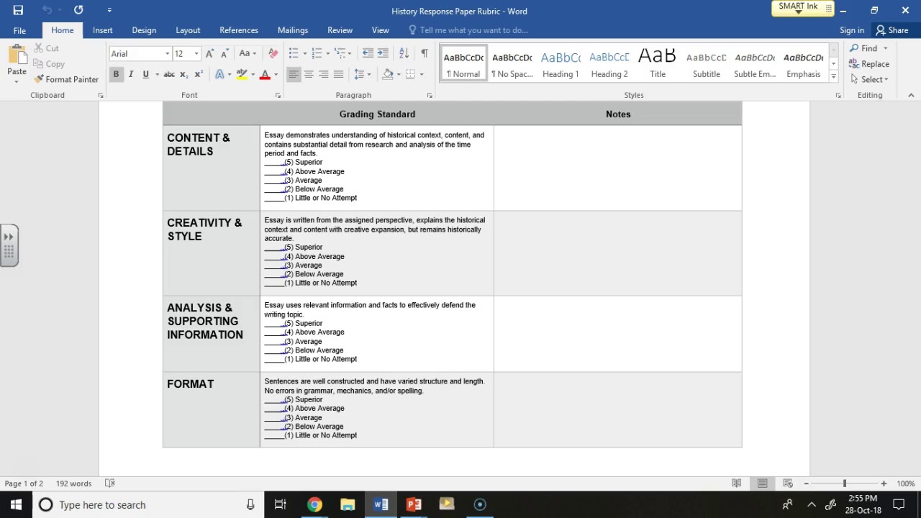Open Task View on the taskbar
The image size is (921, 518).
coord(281,504)
